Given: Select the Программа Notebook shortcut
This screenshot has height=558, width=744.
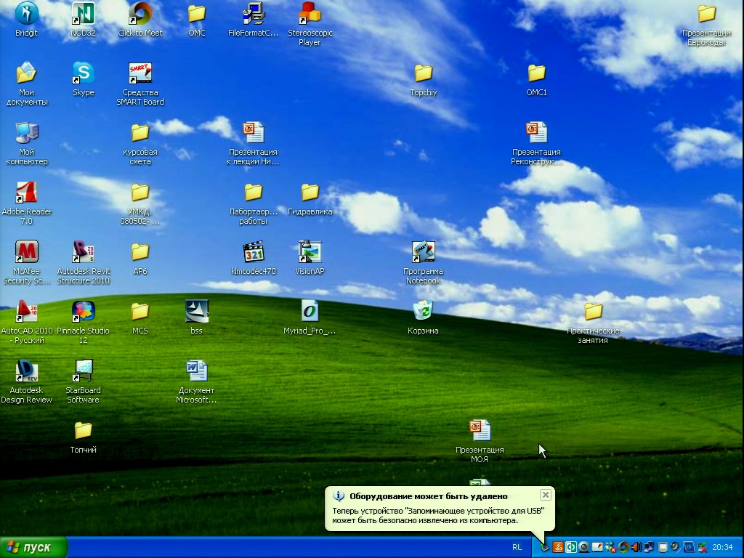Looking at the screenshot, I should pyautogui.click(x=424, y=262).
